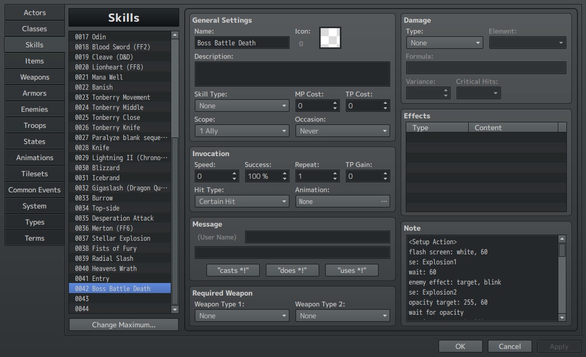Image resolution: width=586 pixels, height=357 pixels.
Task: Switch to the Enemies tab
Action: [35, 109]
